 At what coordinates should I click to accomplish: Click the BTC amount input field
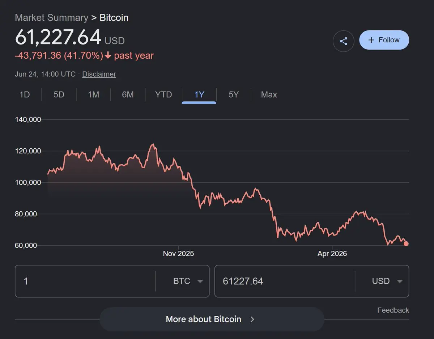point(85,281)
